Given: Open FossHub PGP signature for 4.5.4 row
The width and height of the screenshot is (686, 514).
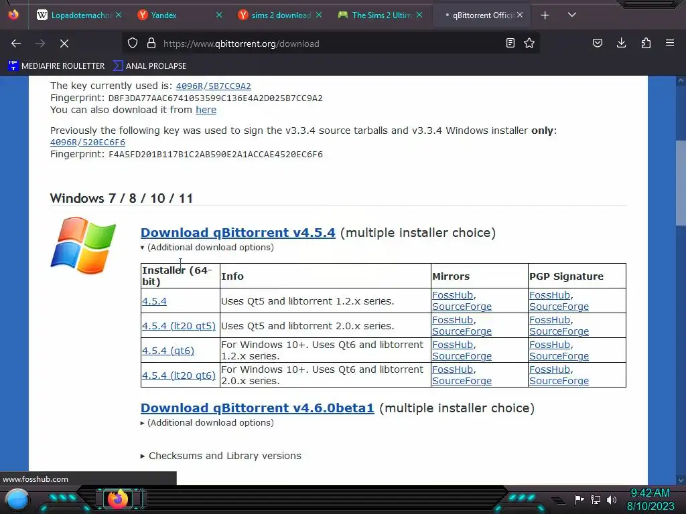Looking at the screenshot, I should [549, 295].
